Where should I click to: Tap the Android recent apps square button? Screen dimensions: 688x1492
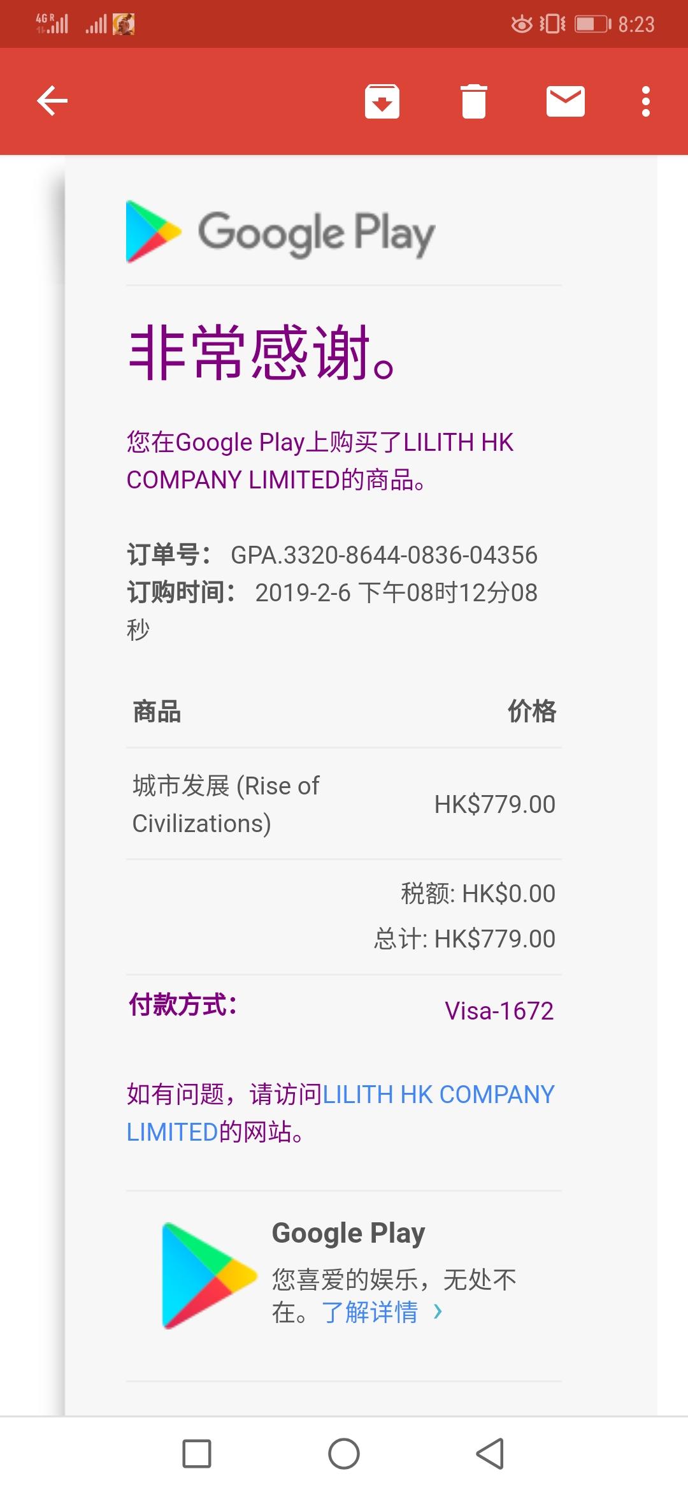197,1454
